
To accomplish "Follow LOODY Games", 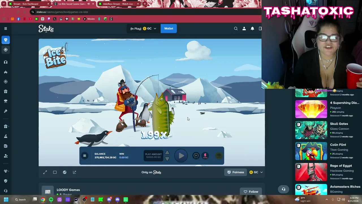I will click(251, 192).
